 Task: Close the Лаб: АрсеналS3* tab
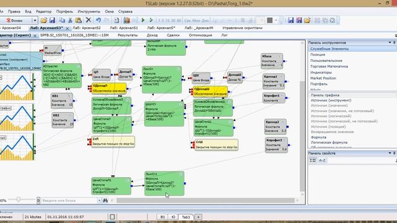[68, 28]
